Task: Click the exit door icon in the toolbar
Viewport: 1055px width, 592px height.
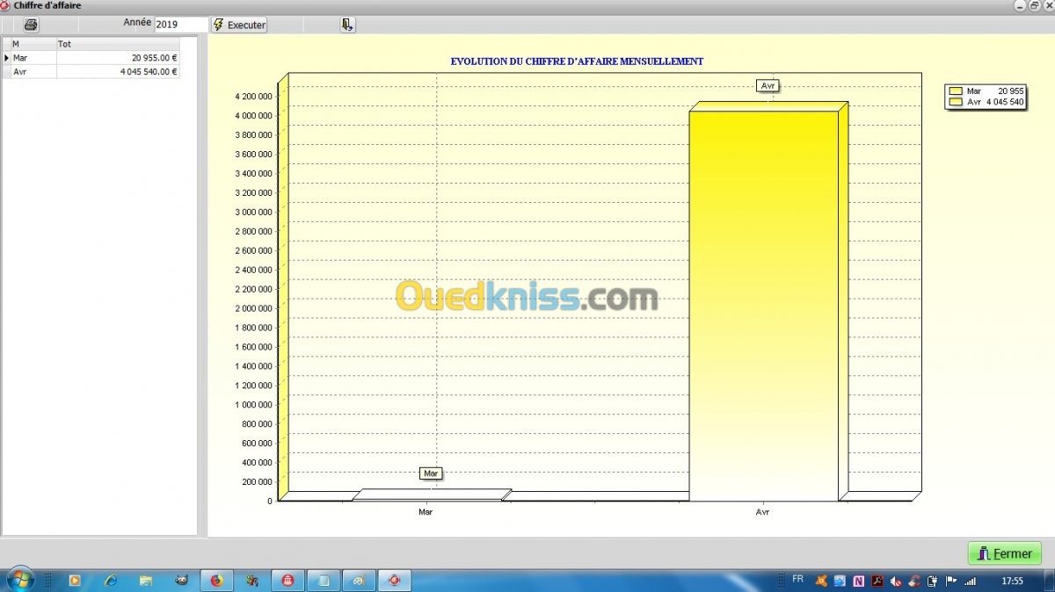Action: click(x=348, y=25)
